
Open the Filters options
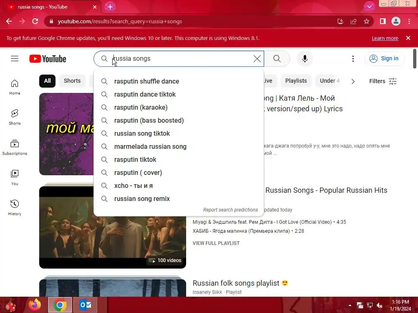383,81
